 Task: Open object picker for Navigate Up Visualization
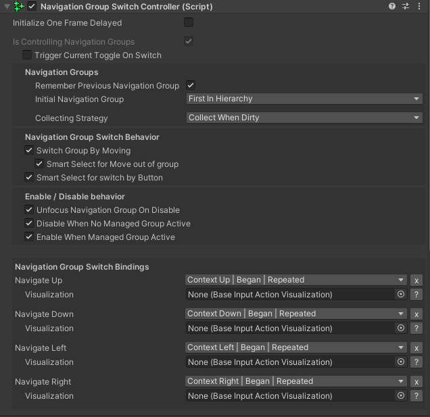click(400, 295)
